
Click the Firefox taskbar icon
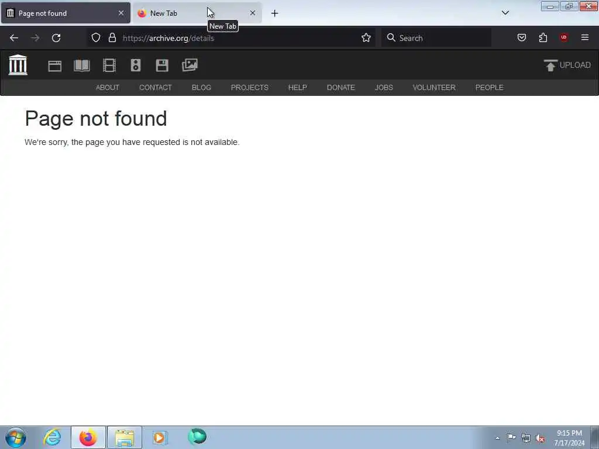point(88,437)
